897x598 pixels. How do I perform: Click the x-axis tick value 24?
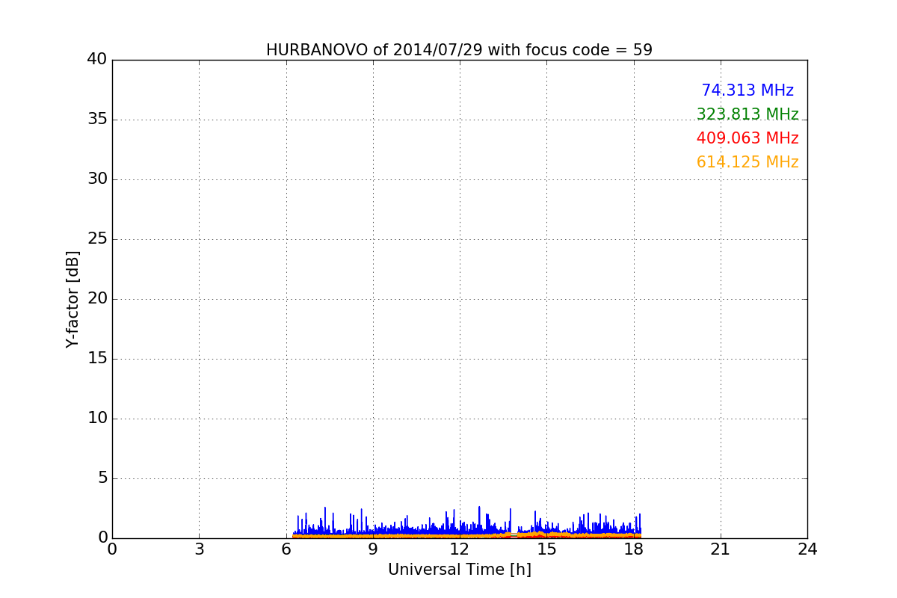(x=807, y=549)
